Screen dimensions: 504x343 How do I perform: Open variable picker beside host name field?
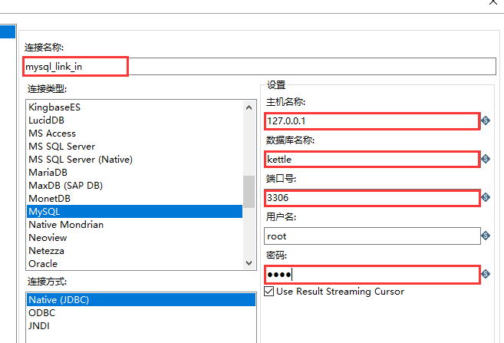click(486, 120)
